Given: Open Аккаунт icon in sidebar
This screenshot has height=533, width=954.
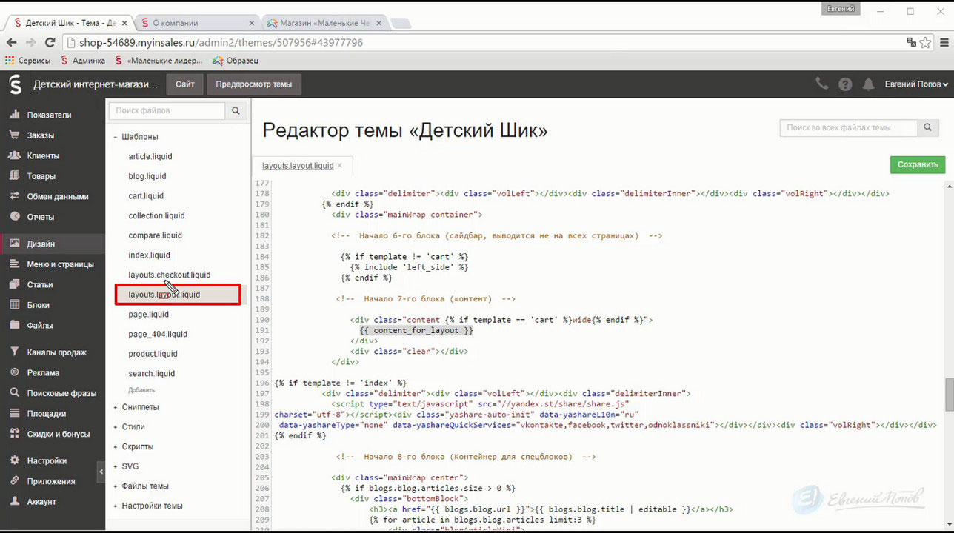Looking at the screenshot, I should tap(13, 501).
